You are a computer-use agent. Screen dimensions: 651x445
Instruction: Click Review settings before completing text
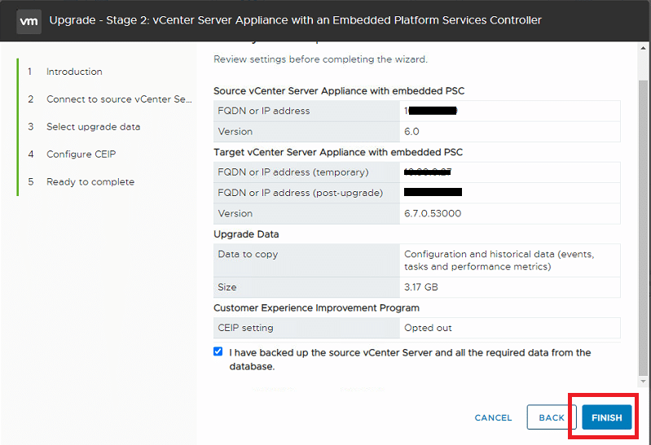(x=320, y=59)
